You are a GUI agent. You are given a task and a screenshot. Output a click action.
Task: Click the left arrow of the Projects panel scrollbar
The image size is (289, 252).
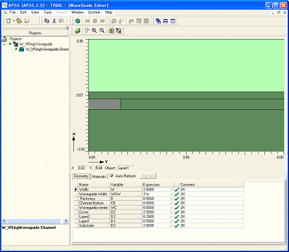coord(4,221)
